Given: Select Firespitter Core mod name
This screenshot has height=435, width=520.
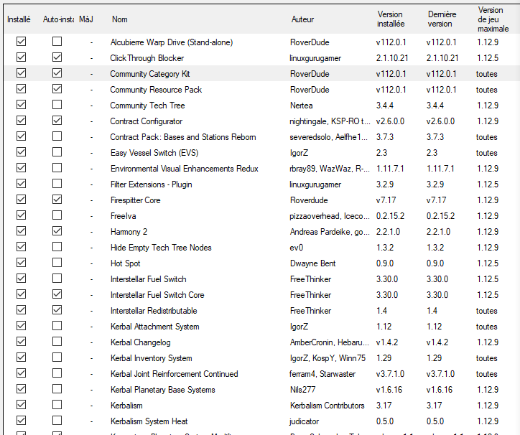Looking at the screenshot, I should pyautogui.click(x=135, y=200).
